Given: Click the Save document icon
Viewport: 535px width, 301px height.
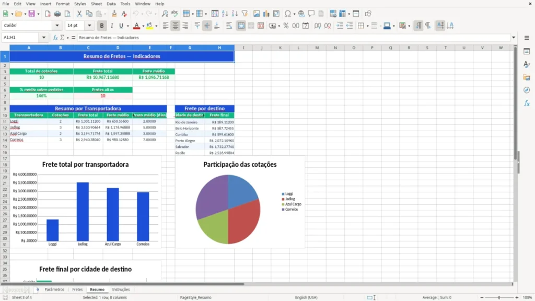Looking at the screenshot, I should pyautogui.click(x=32, y=14).
